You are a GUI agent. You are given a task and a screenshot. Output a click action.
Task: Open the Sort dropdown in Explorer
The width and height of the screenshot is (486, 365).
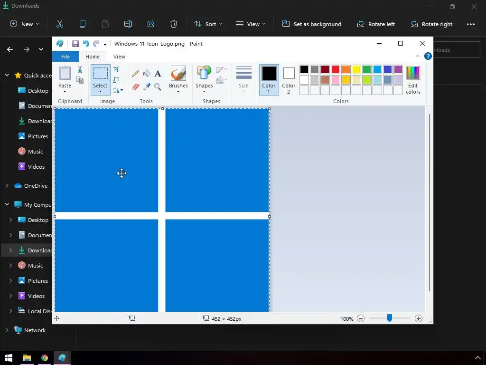click(x=208, y=24)
